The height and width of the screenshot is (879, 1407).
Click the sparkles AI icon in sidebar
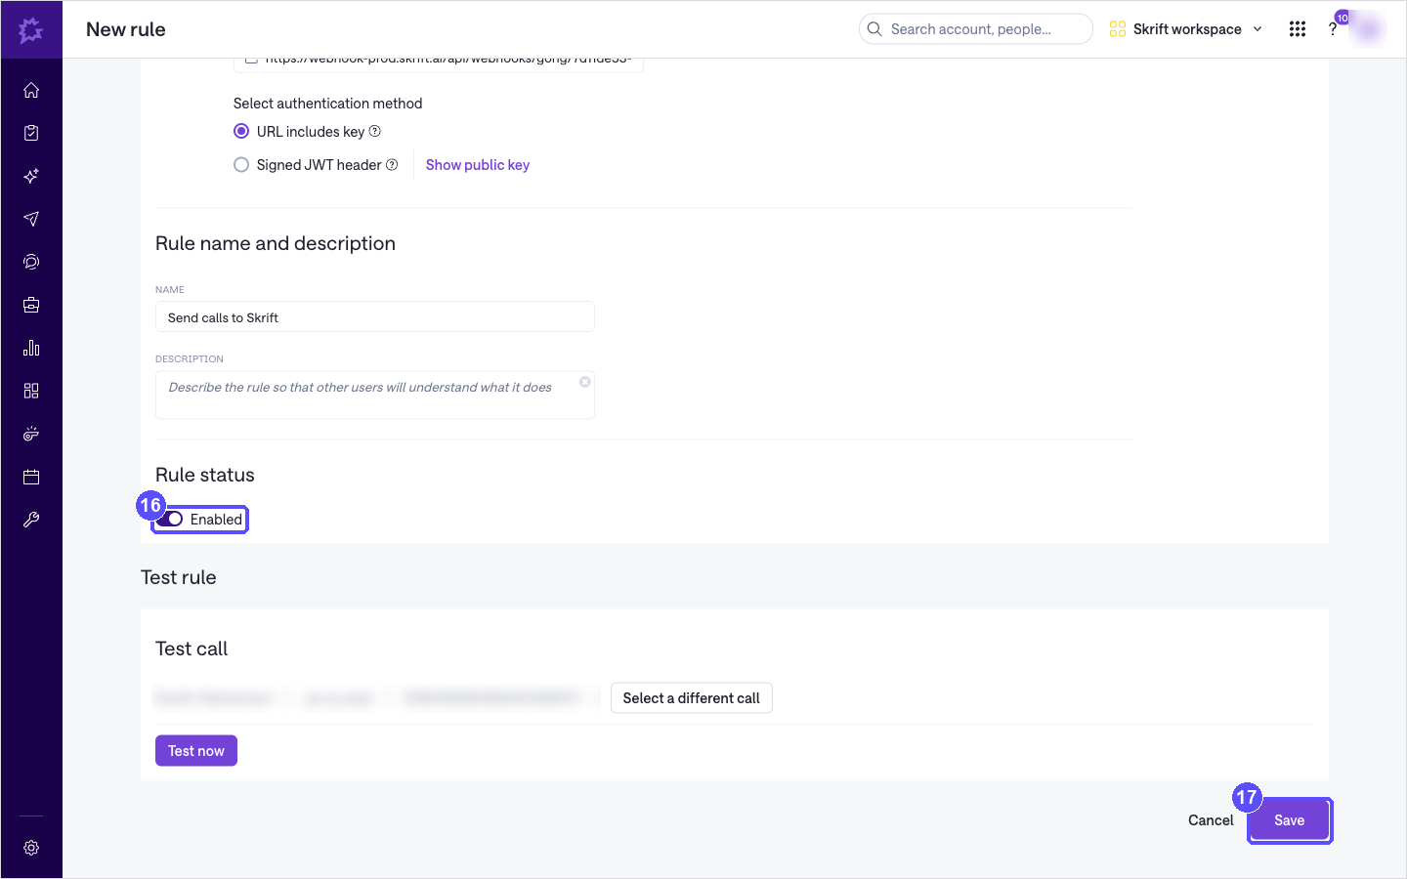pos(31,176)
